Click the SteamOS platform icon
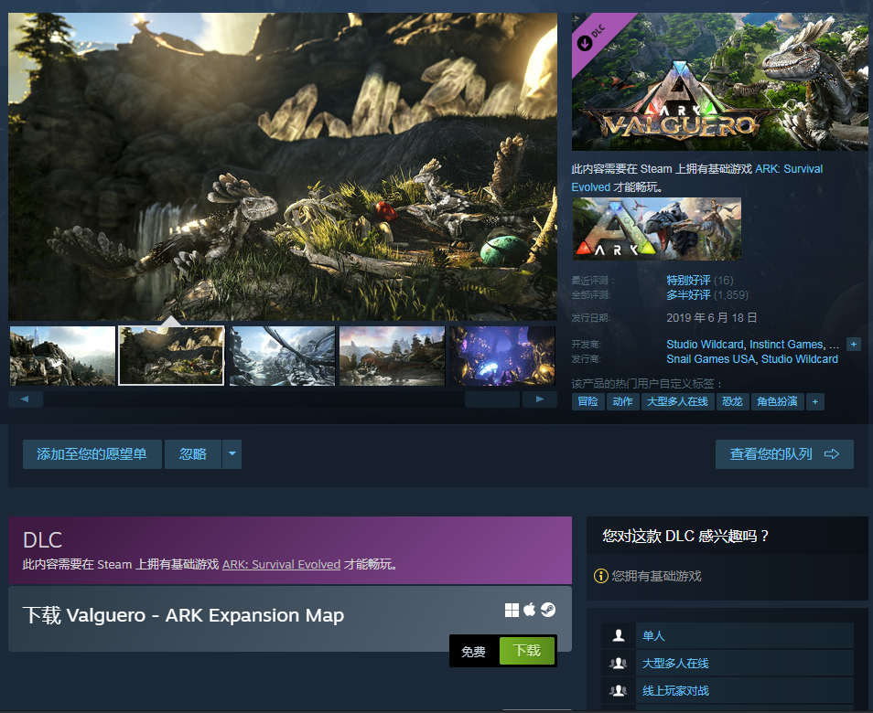Image resolution: width=873 pixels, height=713 pixels. [x=548, y=610]
